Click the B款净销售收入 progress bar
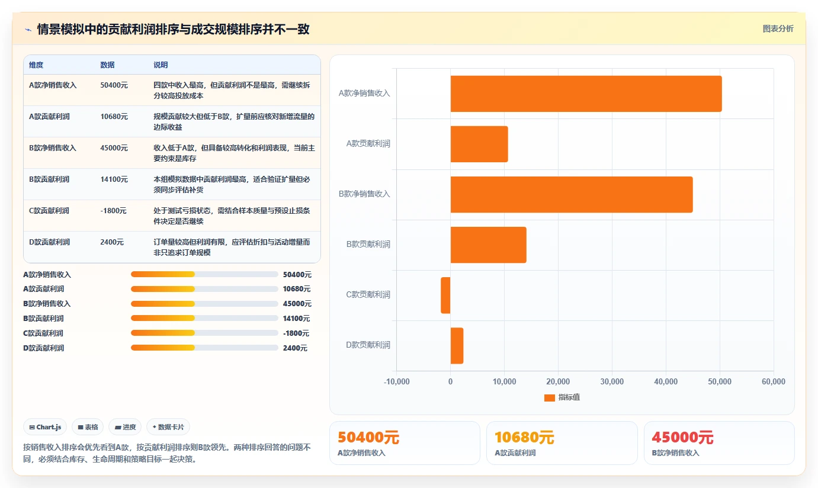 point(204,304)
